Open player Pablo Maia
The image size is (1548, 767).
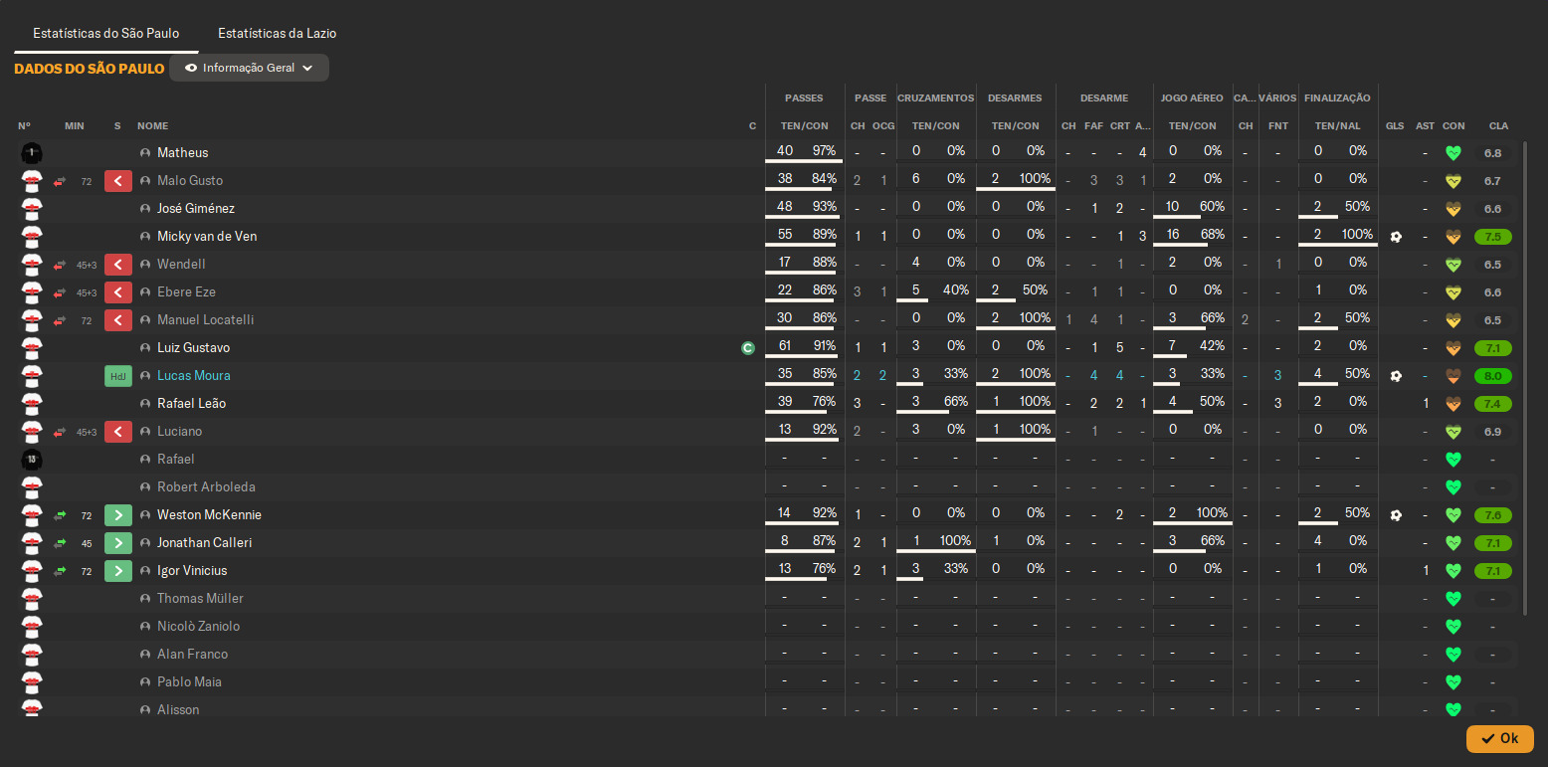pos(189,682)
